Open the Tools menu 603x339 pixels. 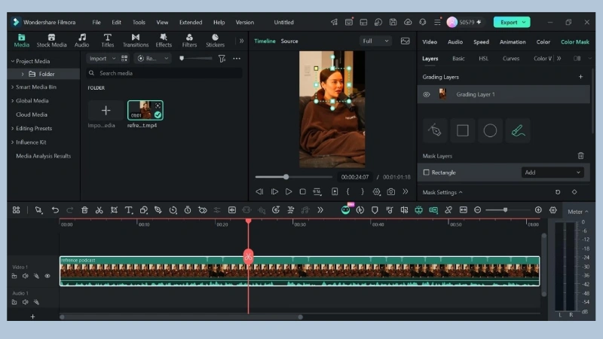pyautogui.click(x=139, y=23)
